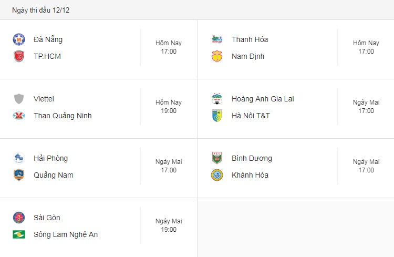The height and width of the screenshot is (257, 394).
Task: Click the Hà Nội T&T shield logo
Action: tap(217, 116)
